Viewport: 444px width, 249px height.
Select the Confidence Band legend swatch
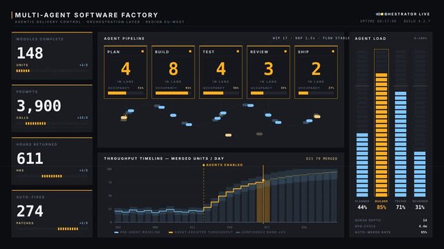click(x=238, y=232)
